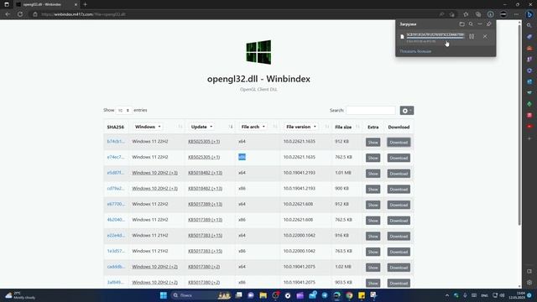The height and width of the screenshot is (302, 537).
Task: Click the e74ec7 SHA256 hash link
Action: (116, 157)
